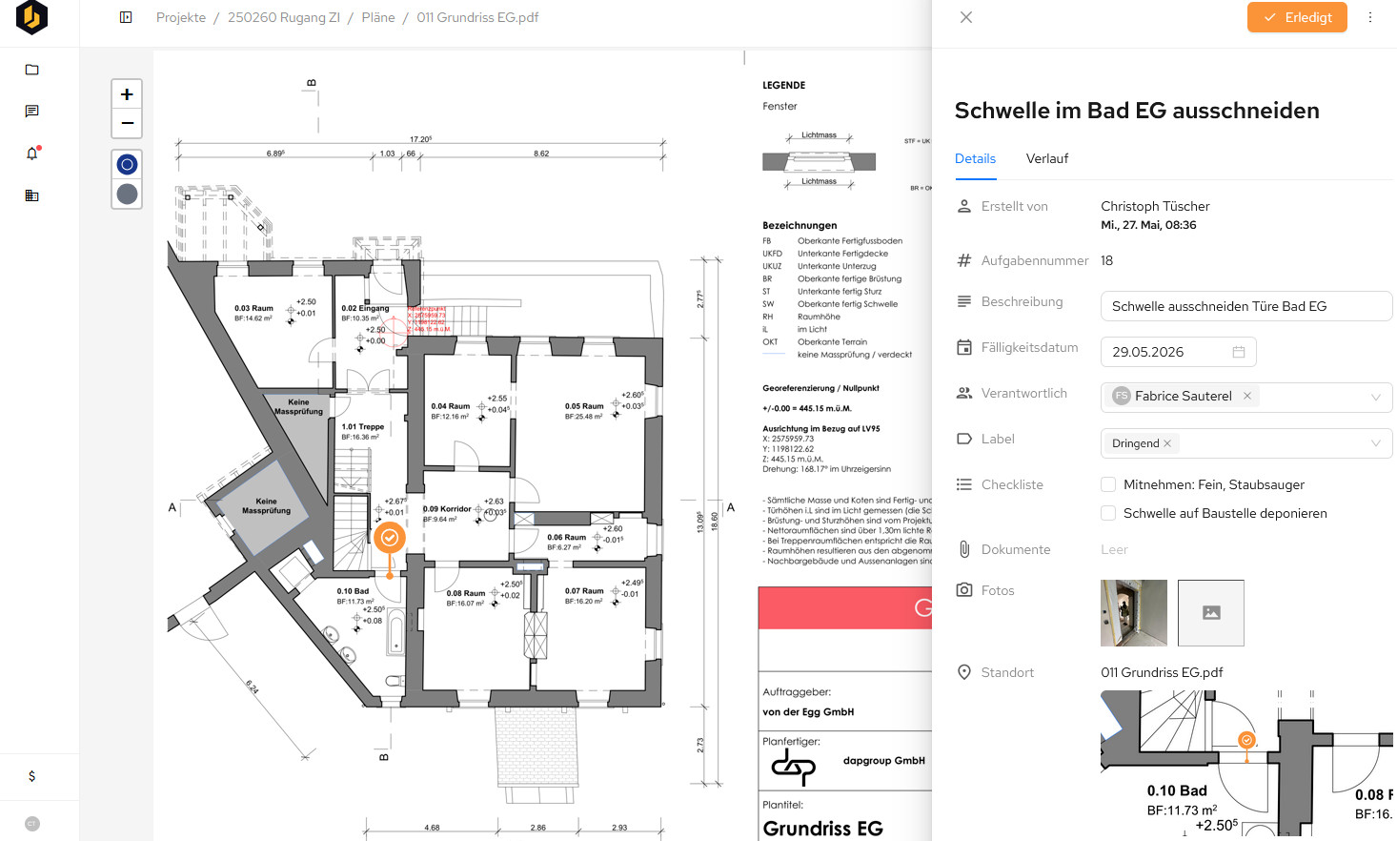Toggle the gray completed-tasks filter circle
Image resolution: width=1397 pixels, height=841 pixels.
tap(127, 195)
